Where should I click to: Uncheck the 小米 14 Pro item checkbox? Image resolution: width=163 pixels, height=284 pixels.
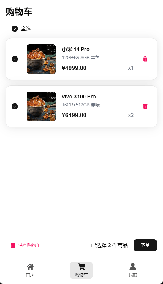[15, 59]
